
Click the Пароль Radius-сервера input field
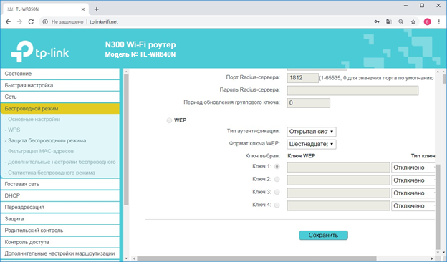click(x=352, y=91)
